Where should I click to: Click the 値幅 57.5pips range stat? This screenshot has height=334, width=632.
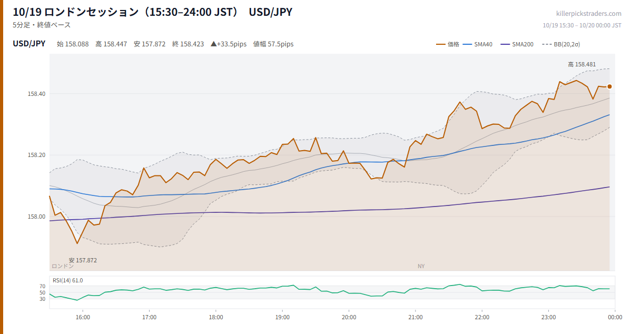(273, 44)
